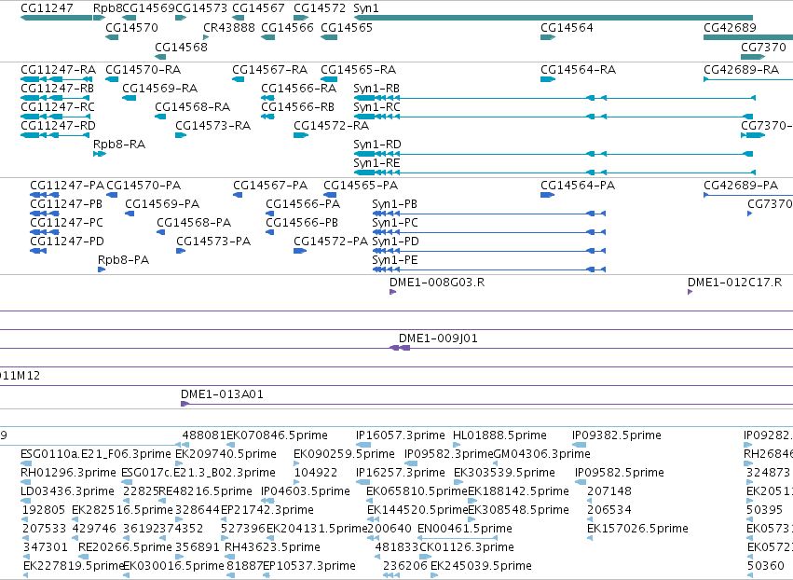Select protein CG11247-PD
The width and height of the screenshot is (793, 580).
coord(67,241)
